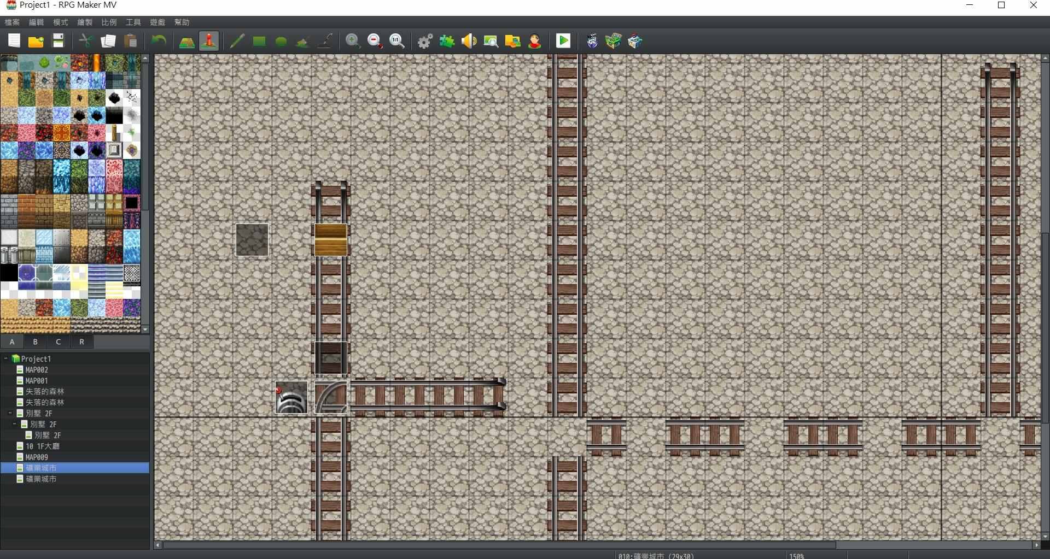This screenshot has width=1050, height=559.
Task: Select the Rectangle drawing tool
Action: 259,41
